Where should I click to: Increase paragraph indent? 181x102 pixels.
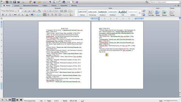[65, 11]
